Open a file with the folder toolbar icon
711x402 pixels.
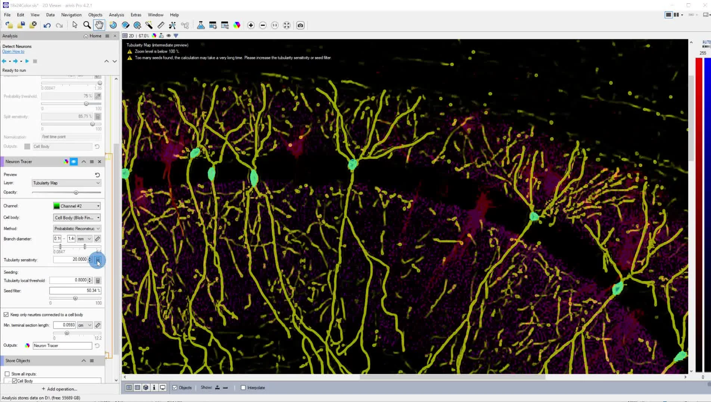(9, 25)
